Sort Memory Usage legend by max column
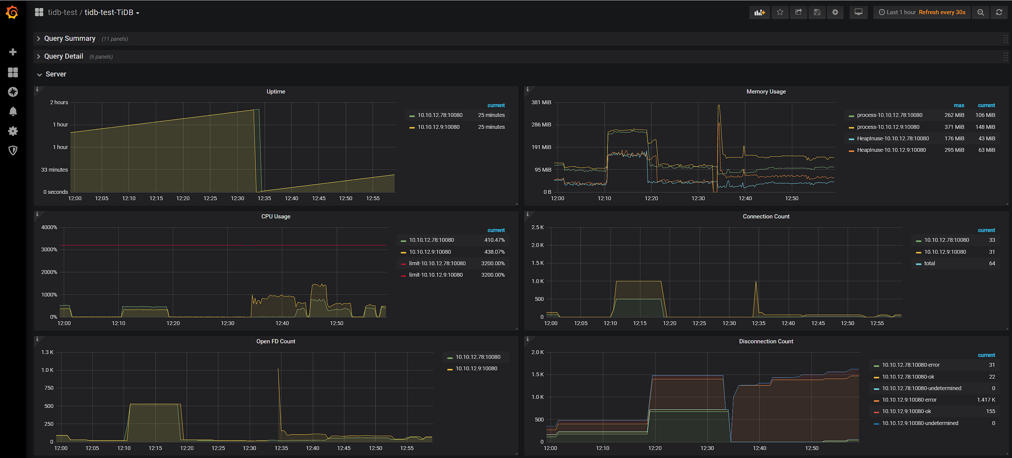This screenshot has height=458, width=1012. 959,105
